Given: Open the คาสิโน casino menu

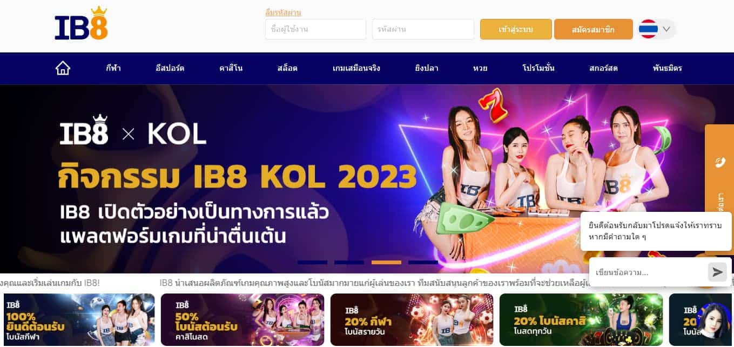Looking at the screenshot, I should [231, 68].
